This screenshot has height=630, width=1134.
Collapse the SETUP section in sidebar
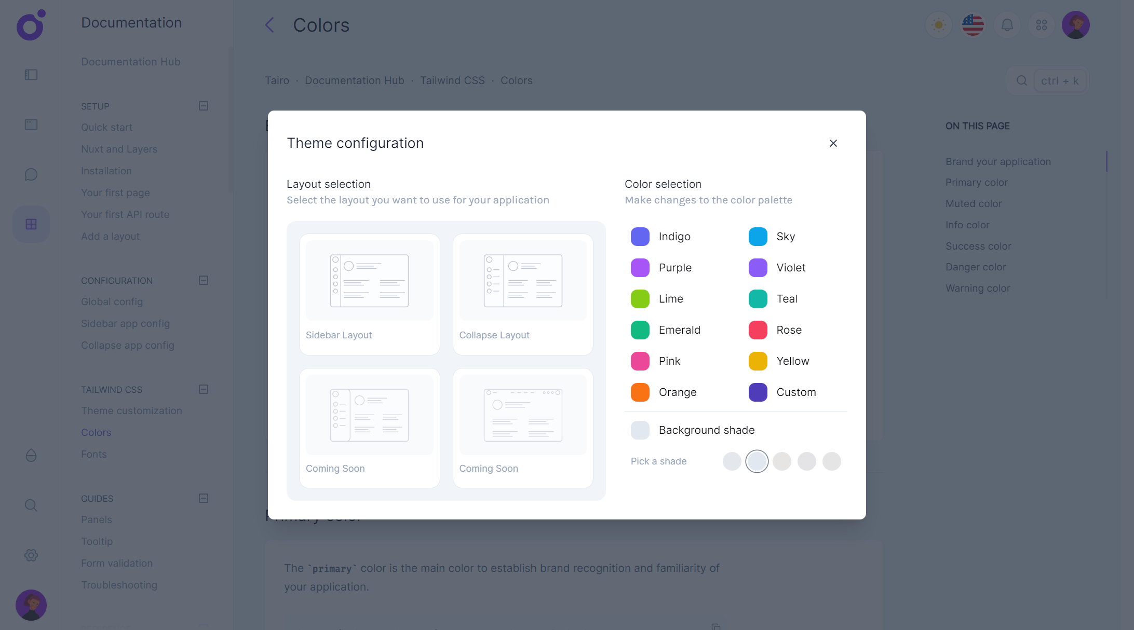point(204,106)
